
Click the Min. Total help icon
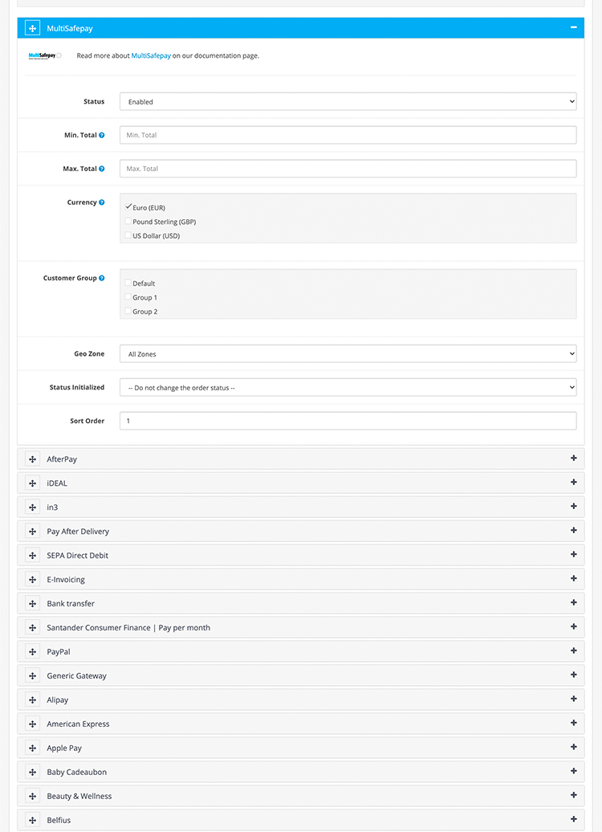point(102,135)
